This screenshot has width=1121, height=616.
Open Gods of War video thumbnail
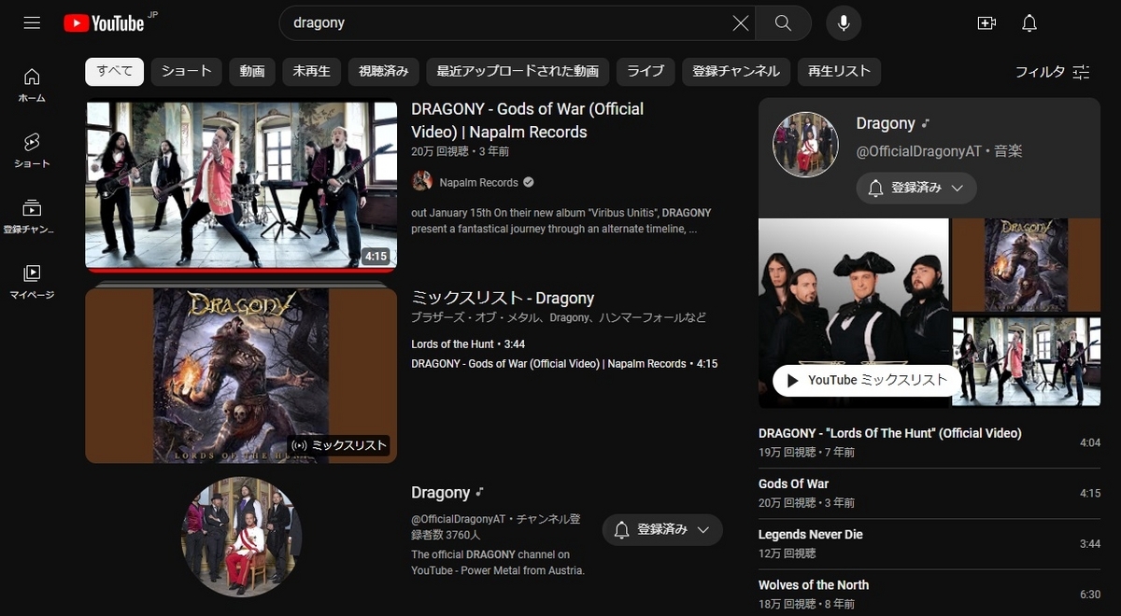coord(241,185)
